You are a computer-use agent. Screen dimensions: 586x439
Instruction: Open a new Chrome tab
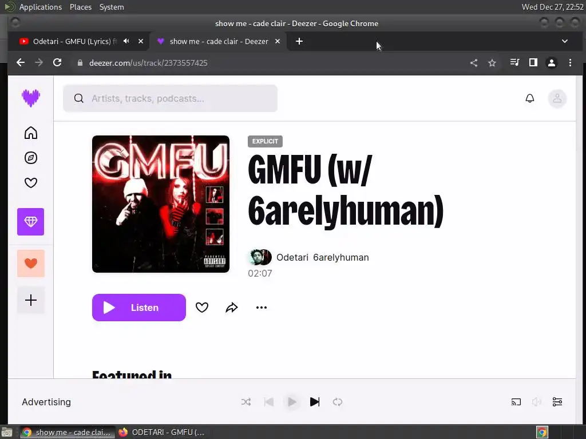click(x=299, y=41)
